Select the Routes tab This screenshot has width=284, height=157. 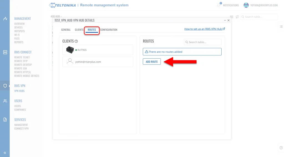click(x=92, y=30)
